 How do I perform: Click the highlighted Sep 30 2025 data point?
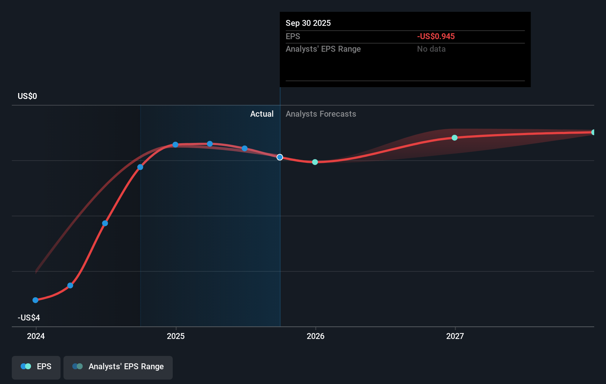pyautogui.click(x=280, y=157)
